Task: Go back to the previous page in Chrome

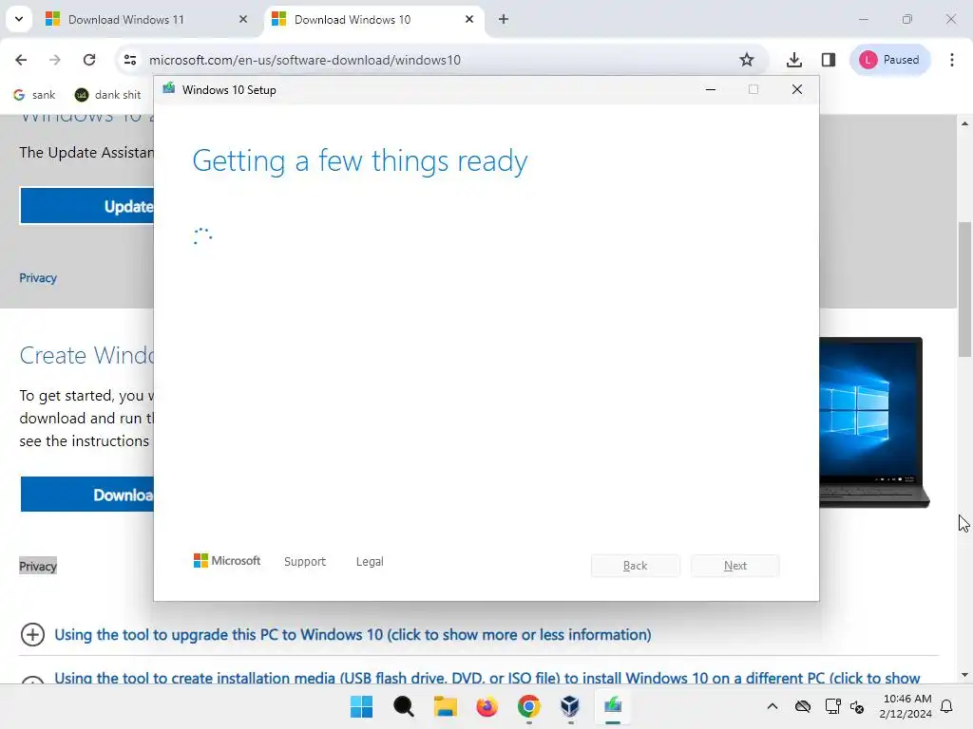Action: tap(21, 60)
